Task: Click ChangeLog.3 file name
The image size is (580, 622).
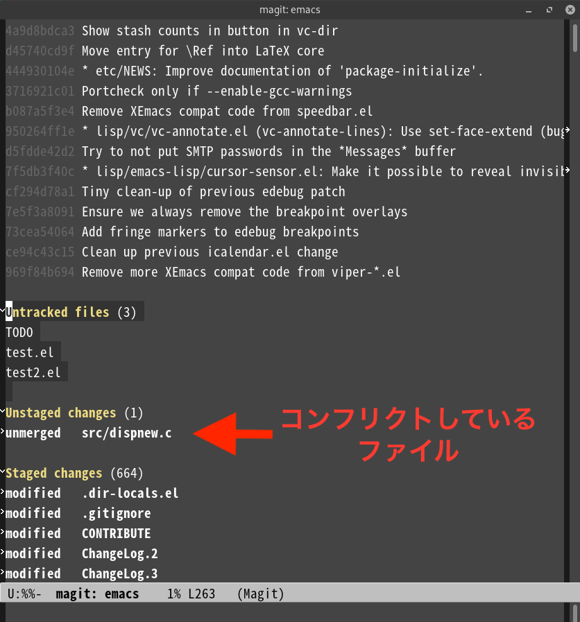Action: pos(120,574)
